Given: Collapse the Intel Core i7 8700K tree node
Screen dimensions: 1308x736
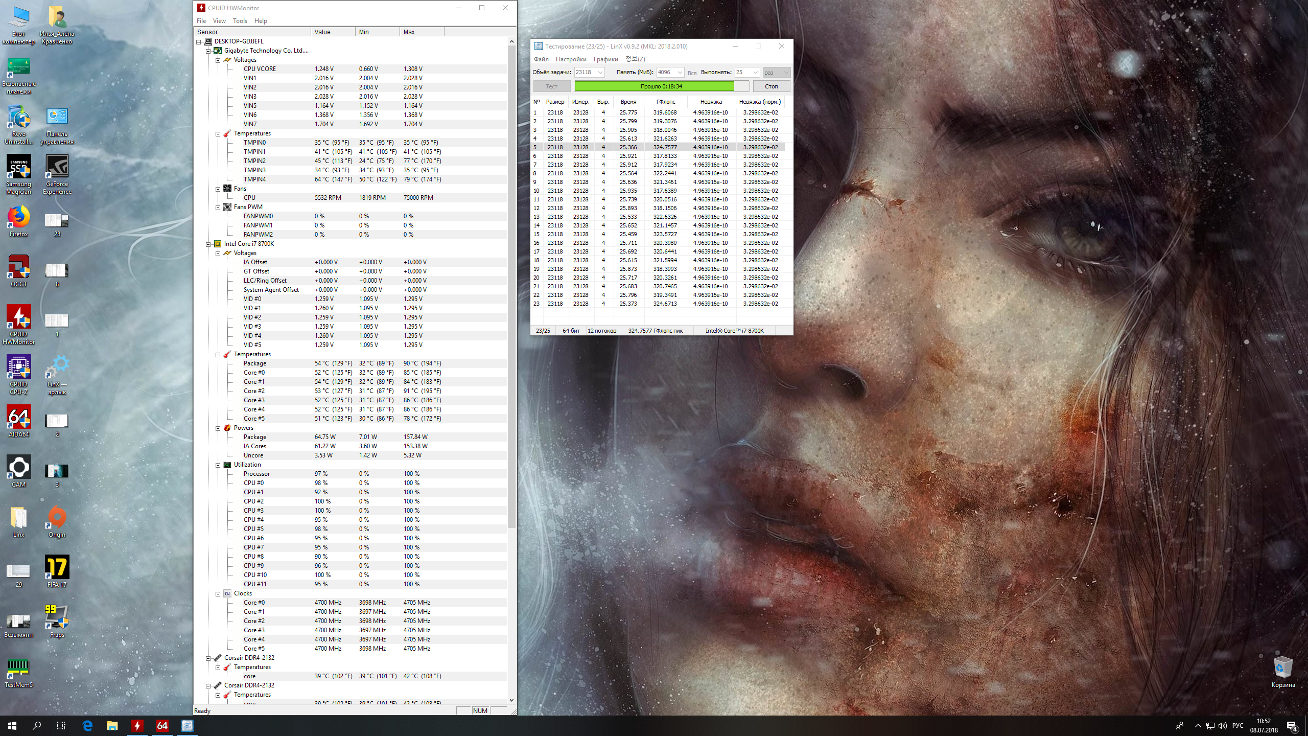Looking at the screenshot, I should click(x=208, y=244).
